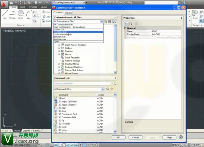
Task: Collapse the General properties section
Action: tap(125, 28)
